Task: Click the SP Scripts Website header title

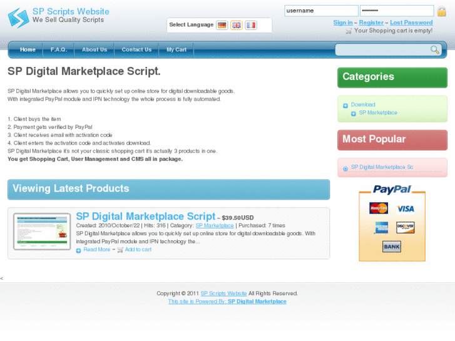Action: (x=71, y=11)
